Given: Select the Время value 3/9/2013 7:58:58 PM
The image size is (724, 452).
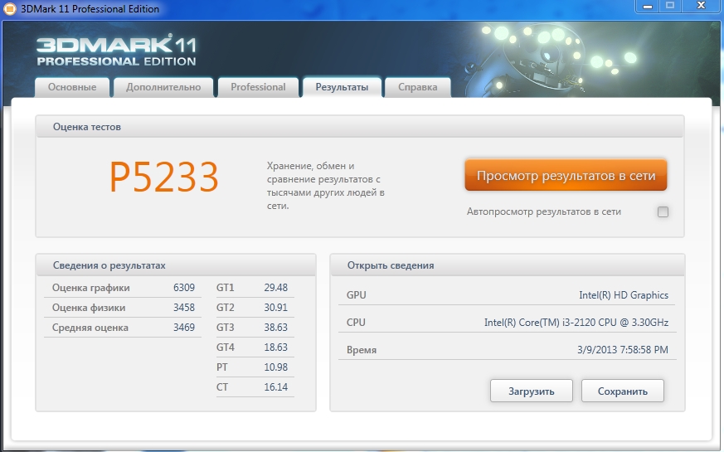Looking at the screenshot, I should click(623, 349).
